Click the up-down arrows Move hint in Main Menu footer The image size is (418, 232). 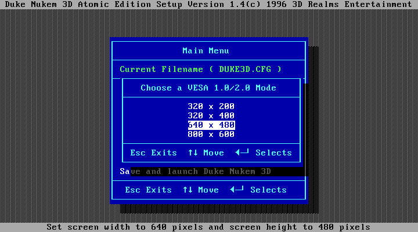click(x=201, y=190)
